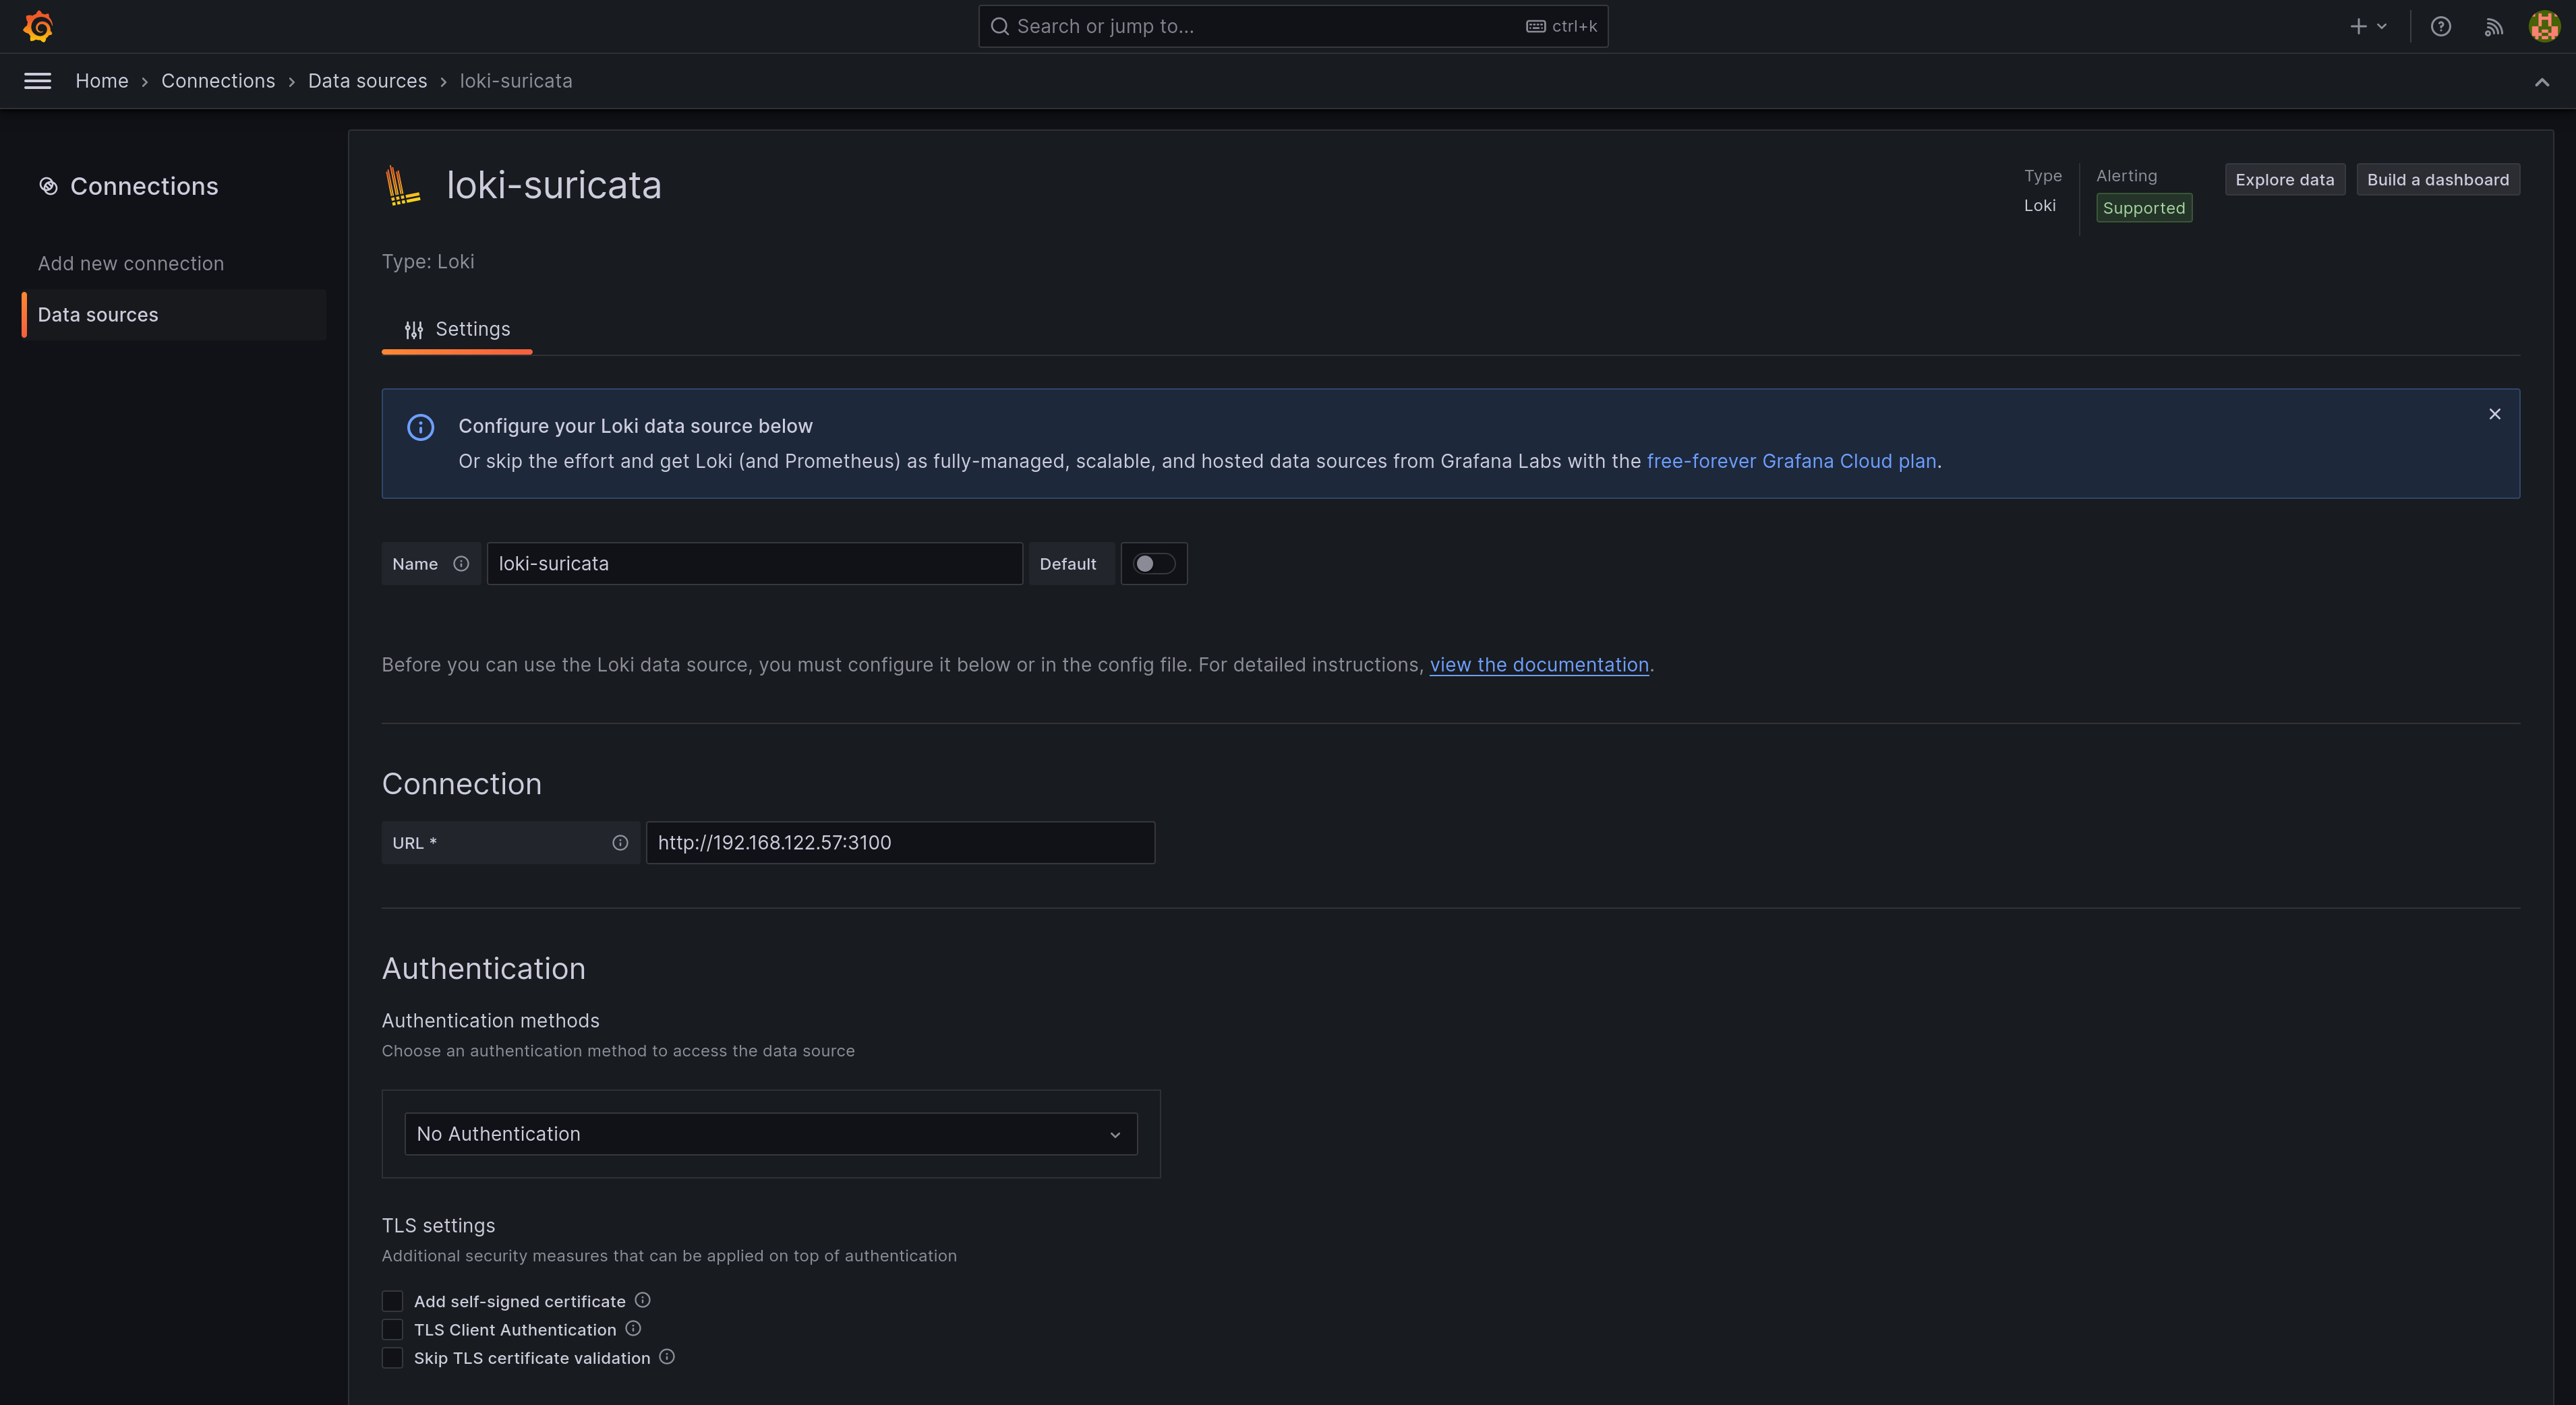2576x1405 pixels.
Task: Click the Settings tab sliders icon
Action: (x=414, y=330)
